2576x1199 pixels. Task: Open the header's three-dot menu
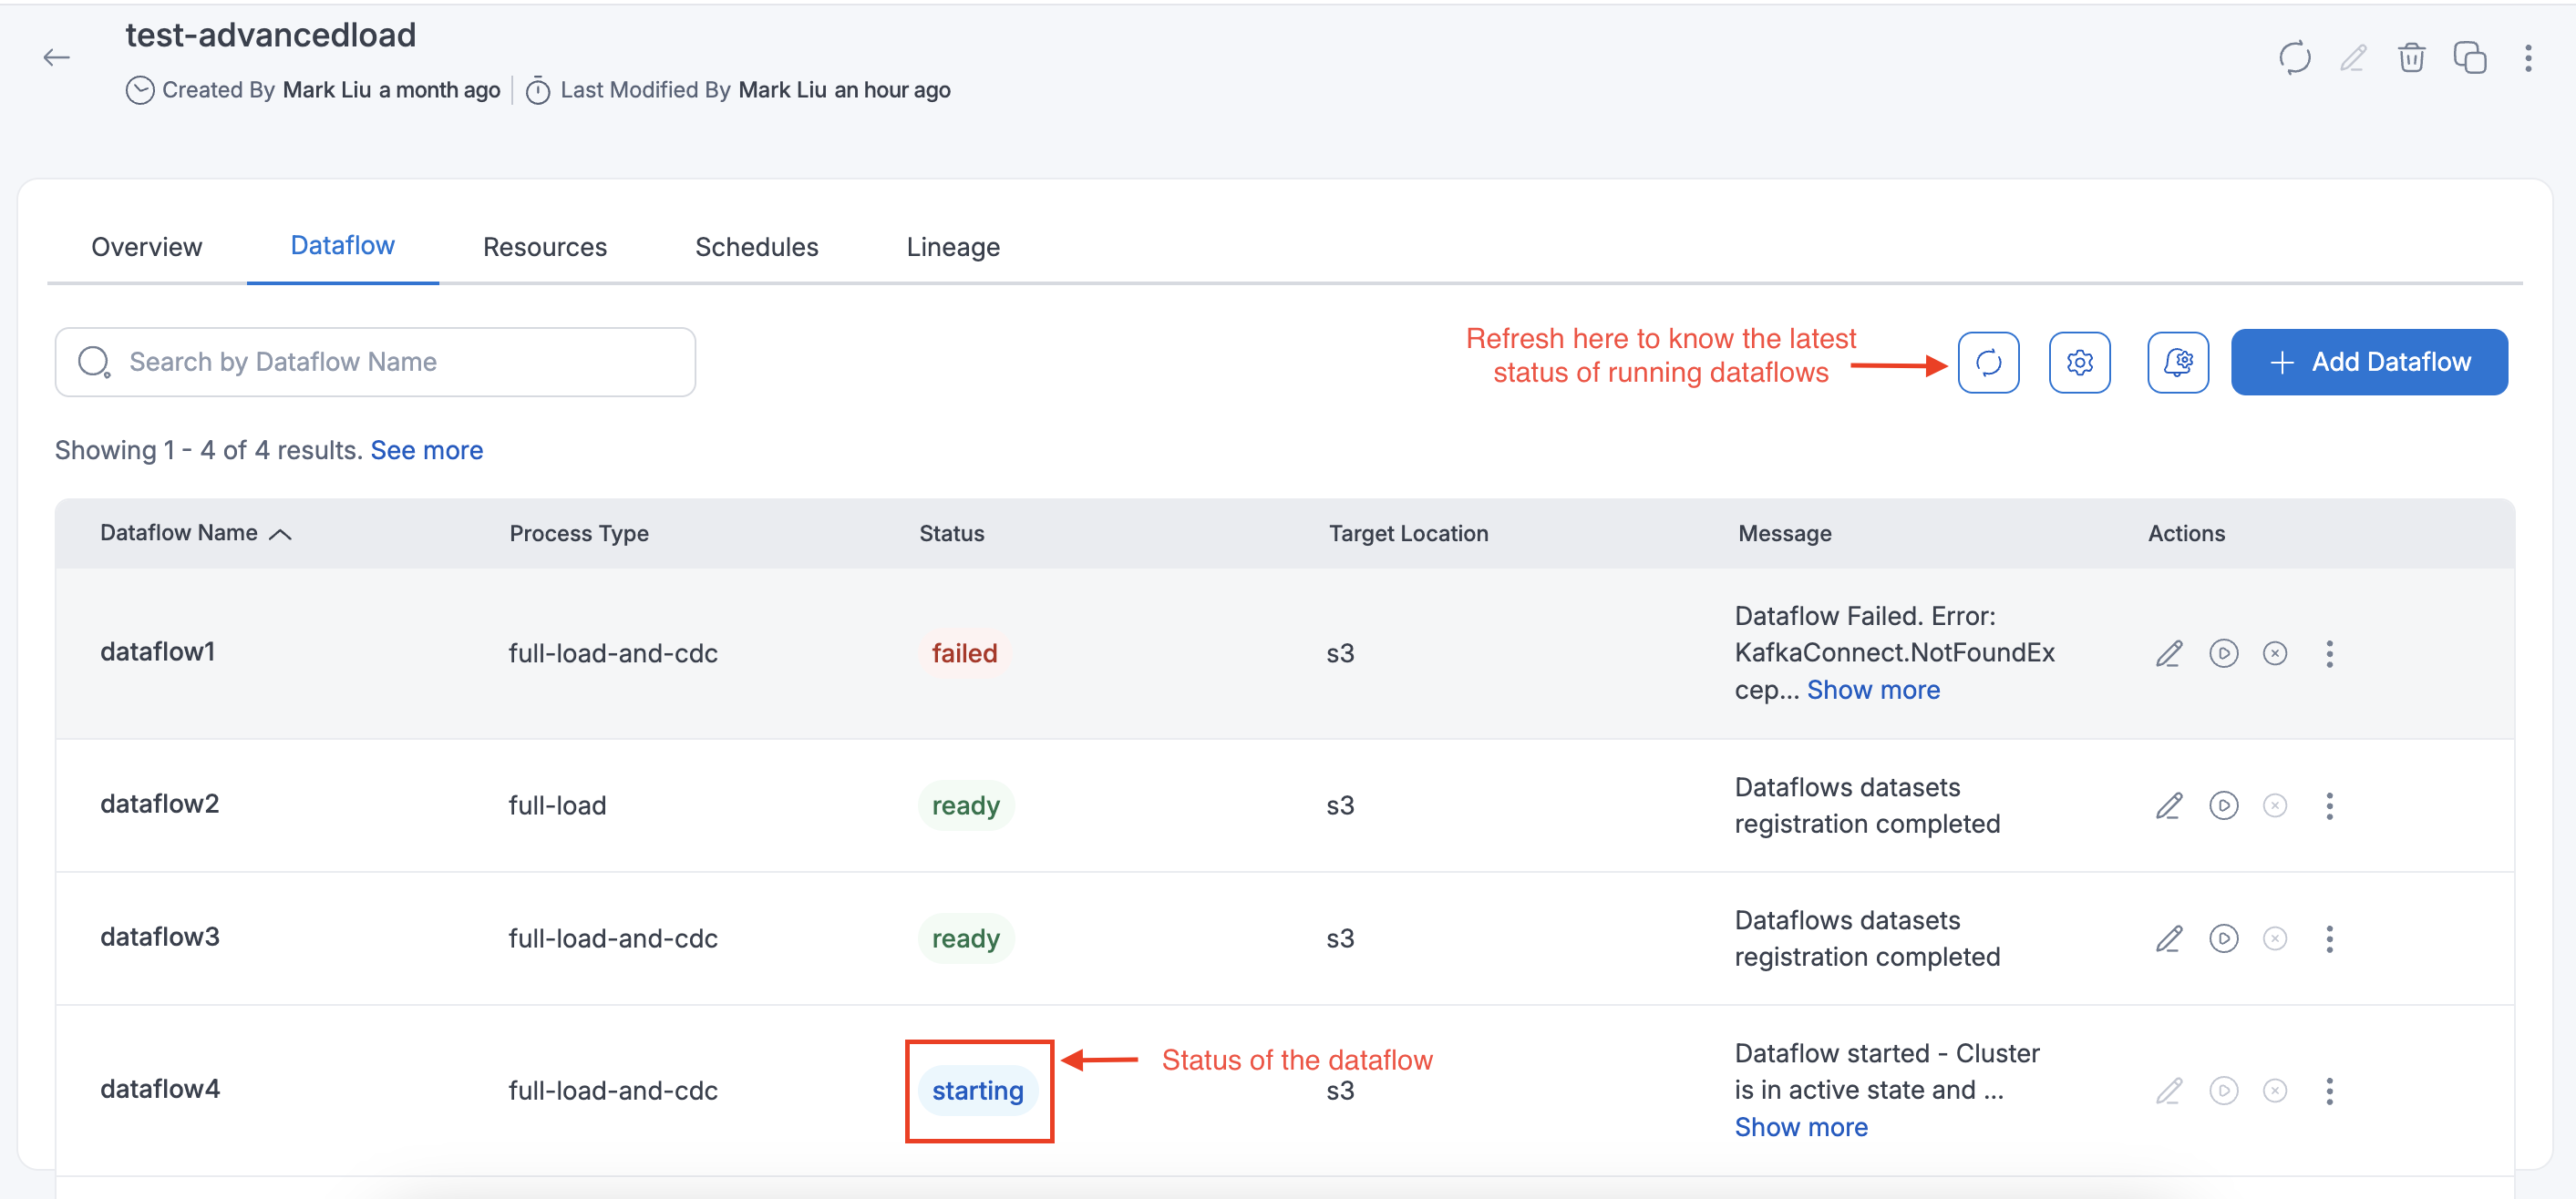coord(2528,58)
